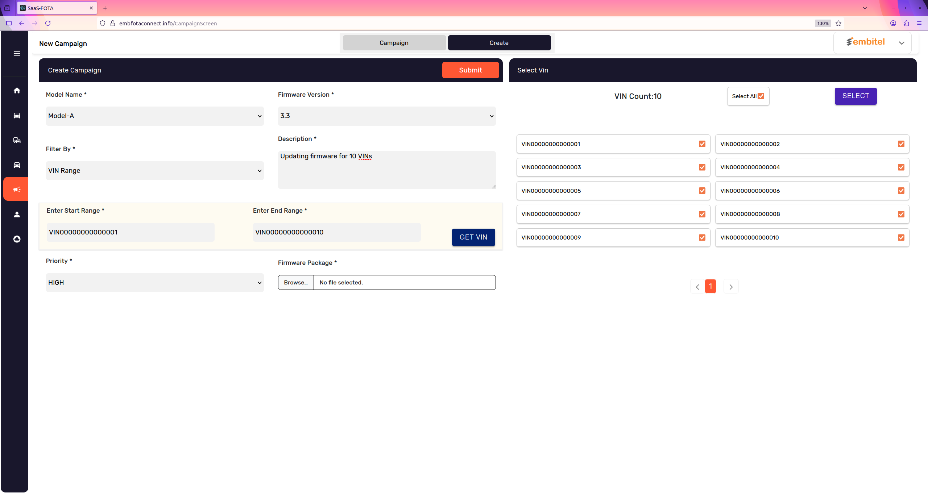
Task: Uncheck VIN00000000000001 checkbox
Action: click(x=702, y=144)
